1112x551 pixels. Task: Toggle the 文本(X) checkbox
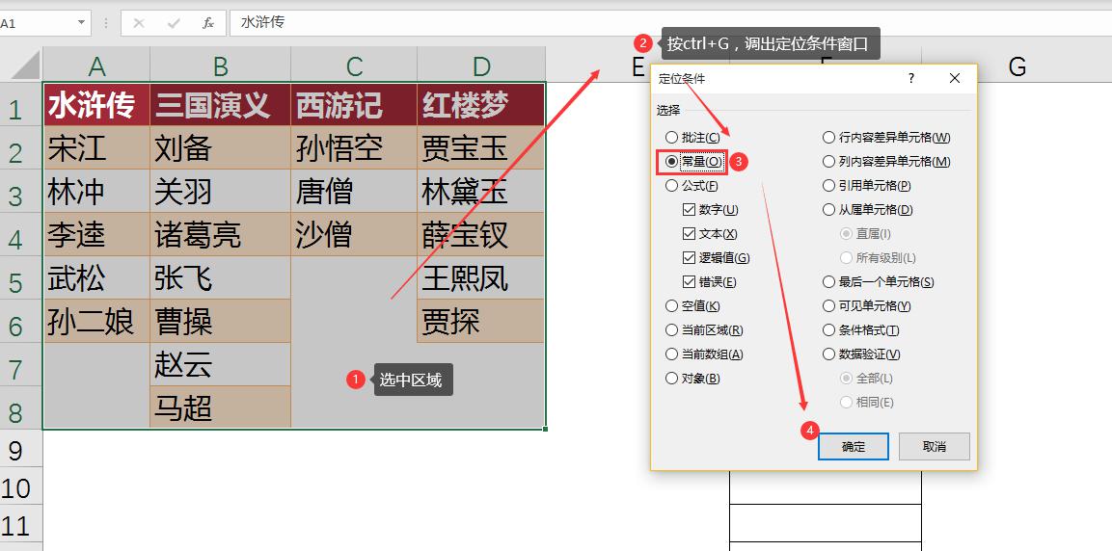pyautogui.click(x=709, y=234)
